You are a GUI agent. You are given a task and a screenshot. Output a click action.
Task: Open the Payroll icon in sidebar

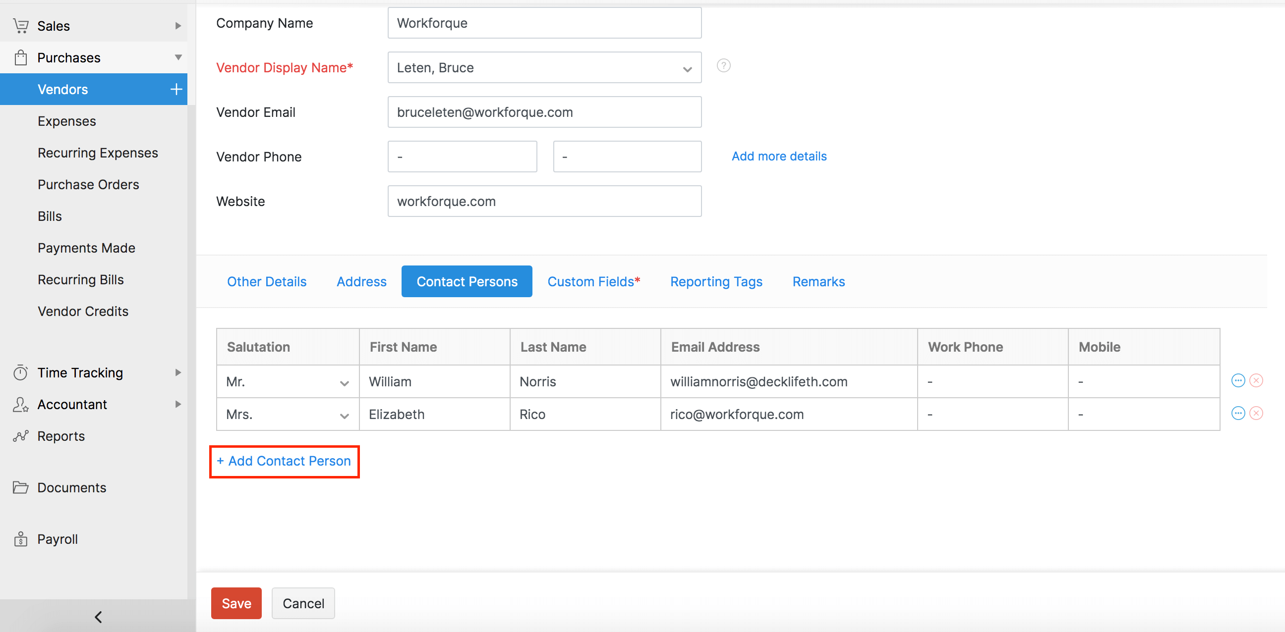(x=20, y=539)
